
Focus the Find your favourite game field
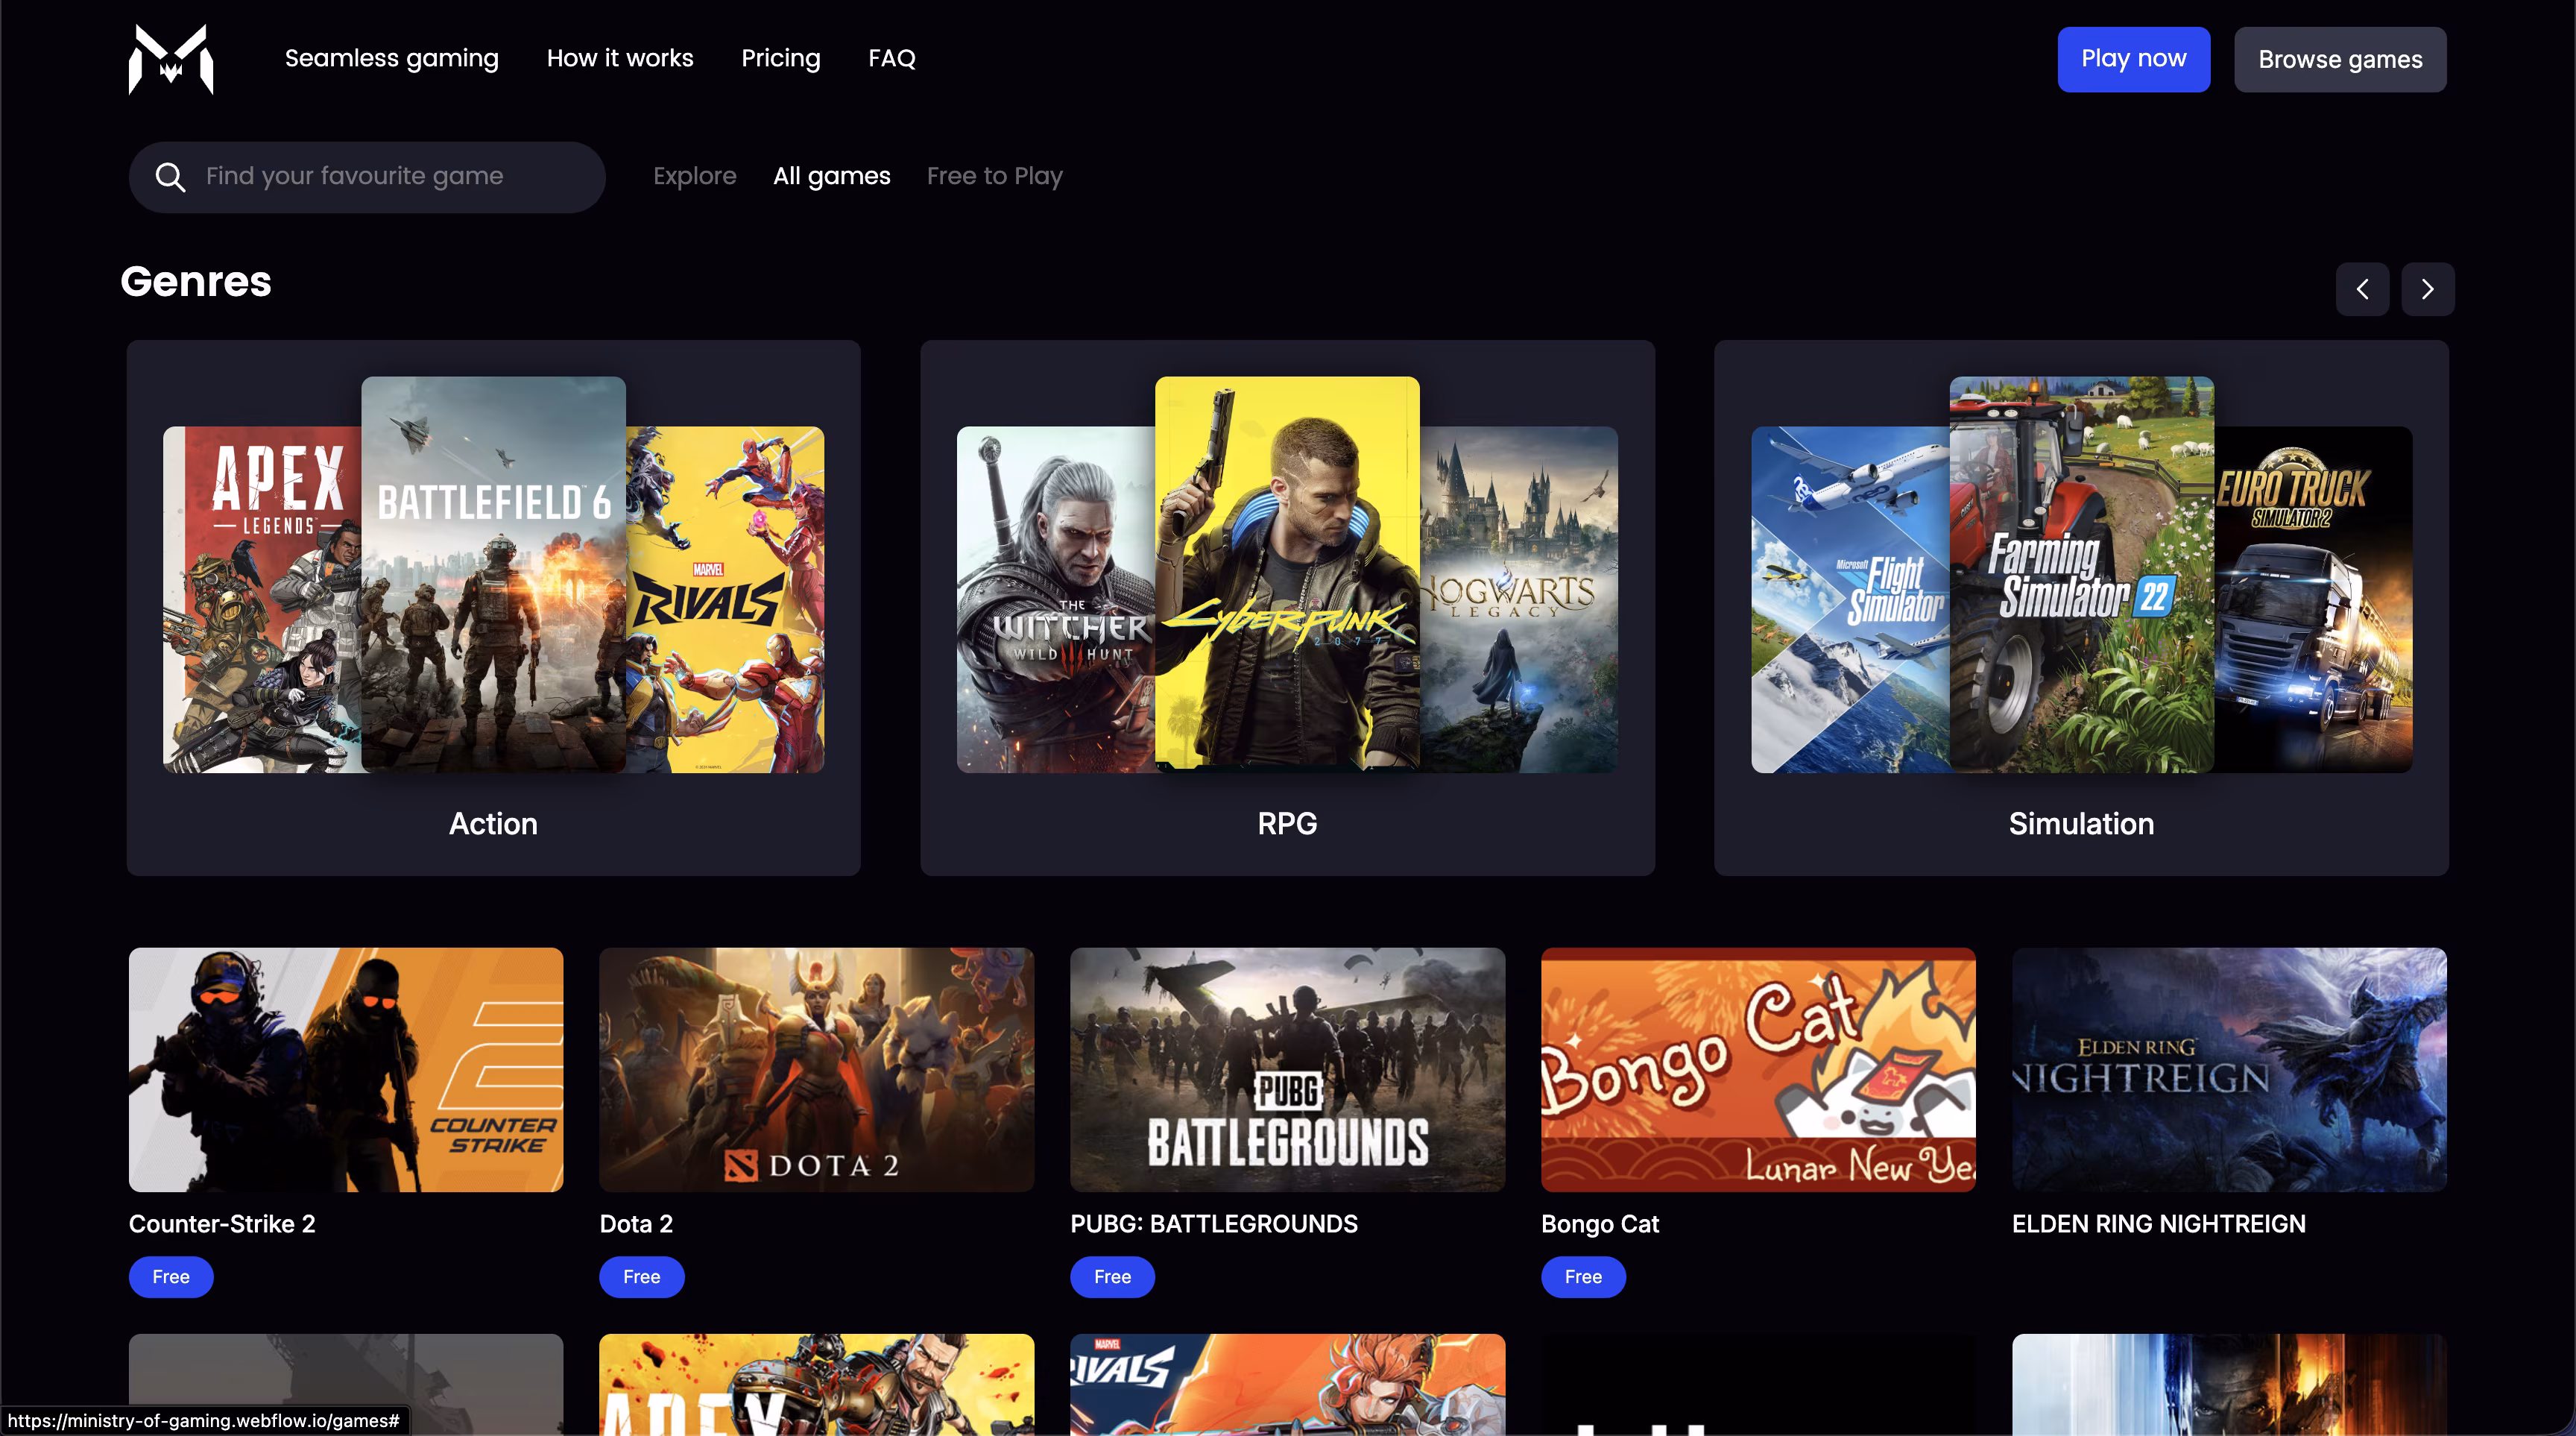coord(390,176)
